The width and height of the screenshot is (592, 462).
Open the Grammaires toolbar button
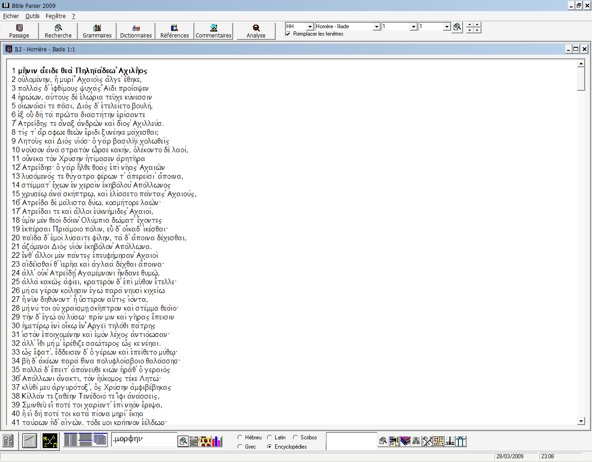click(x=97, y=31)
